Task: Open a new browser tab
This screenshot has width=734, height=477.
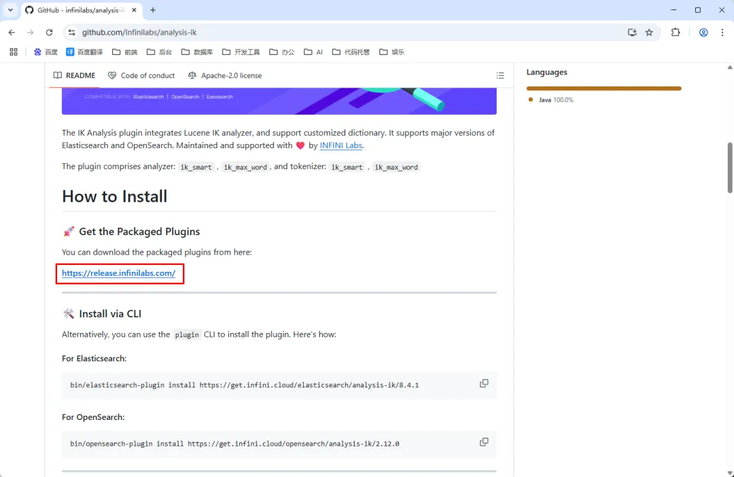Action: click(x=153, y=10)
